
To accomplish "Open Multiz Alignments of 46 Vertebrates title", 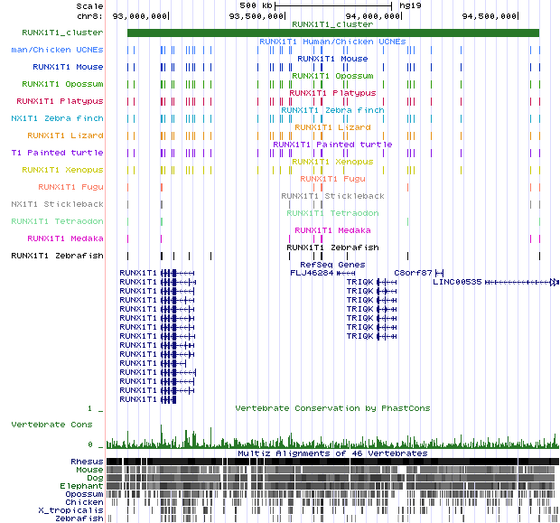I will point(332,453).
